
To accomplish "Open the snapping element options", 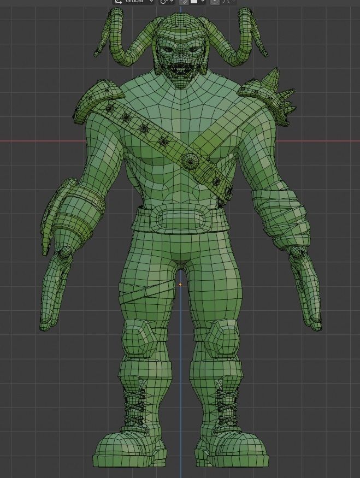I will 198,2.
